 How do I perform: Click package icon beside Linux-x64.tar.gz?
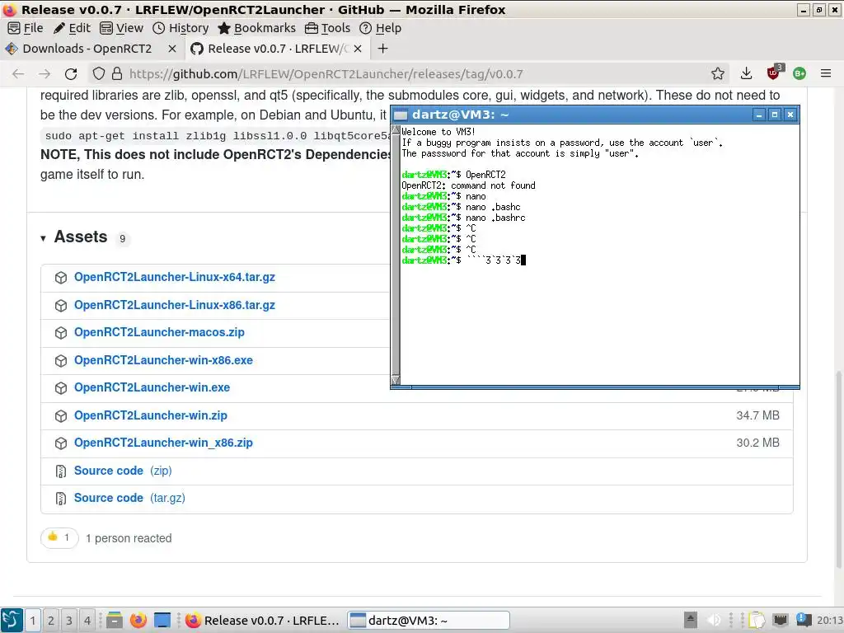pyautogui.click(x=61, y=278)
